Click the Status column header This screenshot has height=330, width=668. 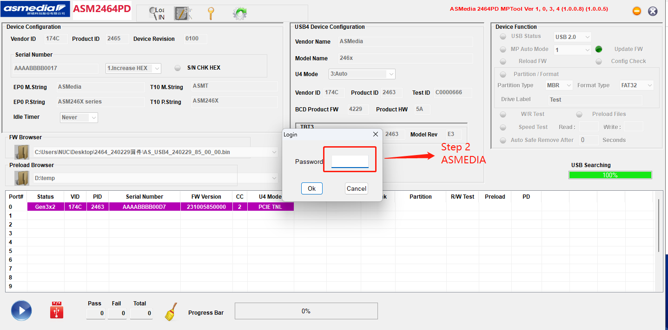coord(46,197)
